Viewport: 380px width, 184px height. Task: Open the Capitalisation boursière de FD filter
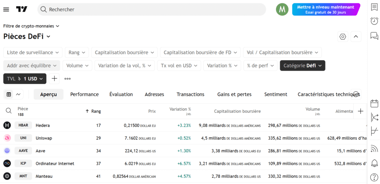tap(200, 52)
